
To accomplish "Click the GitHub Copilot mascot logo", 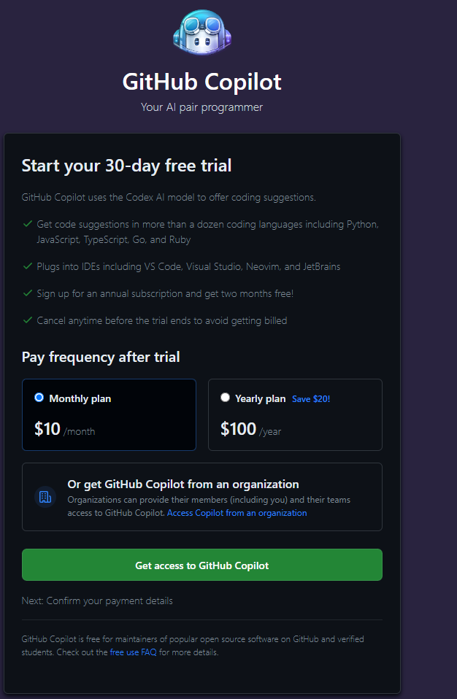I will point(201,34).
